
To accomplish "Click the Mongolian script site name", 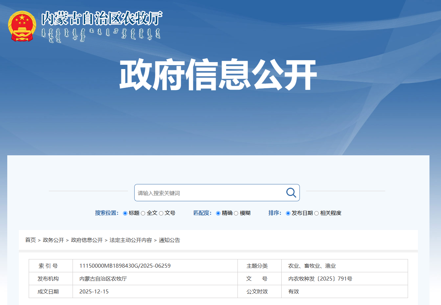I will coord(101,35).
